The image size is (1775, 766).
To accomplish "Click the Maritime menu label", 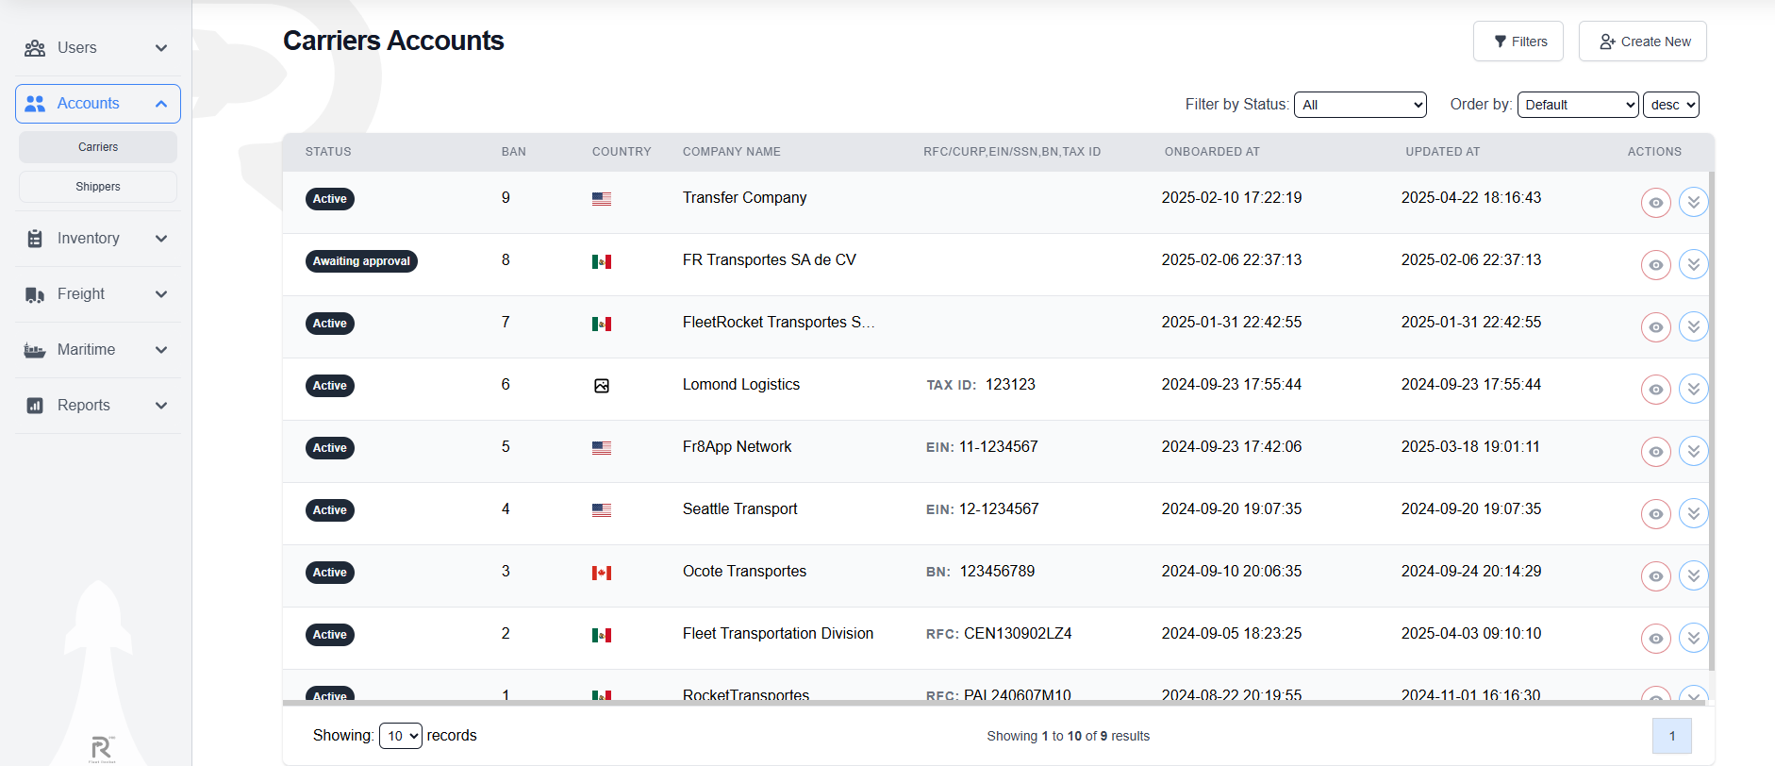I will (86, 350).
